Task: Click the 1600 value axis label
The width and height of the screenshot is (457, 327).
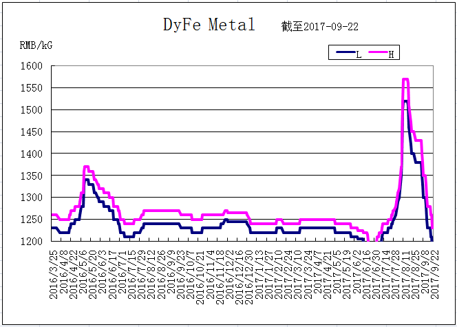Action: click(x=31, y=66)
